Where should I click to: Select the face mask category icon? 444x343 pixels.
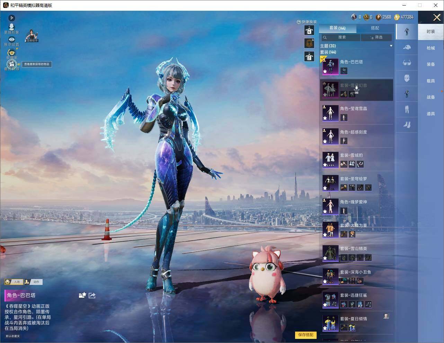[x=407, y=78]
